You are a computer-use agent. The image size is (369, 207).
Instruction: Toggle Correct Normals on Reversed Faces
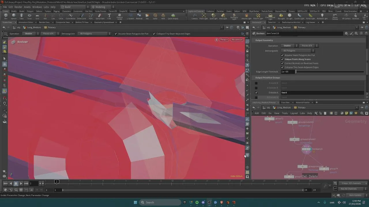point(282,63)
